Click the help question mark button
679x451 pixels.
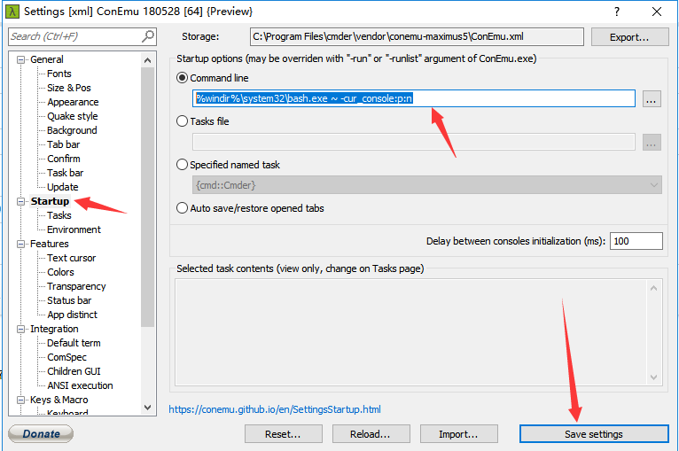click(616, 12)
